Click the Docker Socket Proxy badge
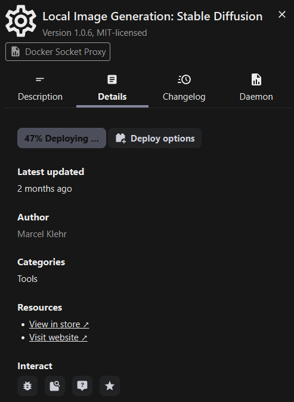294x402 pixels. (x=58, y=52)
